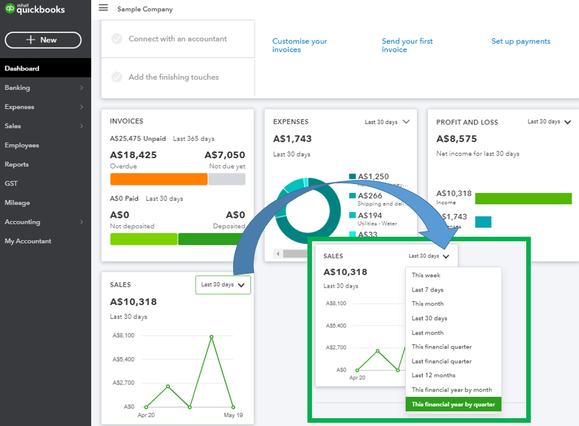Image resolution: width=579 pixels, height=426 pixels.
Task: Select Last 12 months option
Action: pyautogui.click(x=453, y=375)
